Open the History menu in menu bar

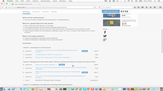(x=35, y=1)
